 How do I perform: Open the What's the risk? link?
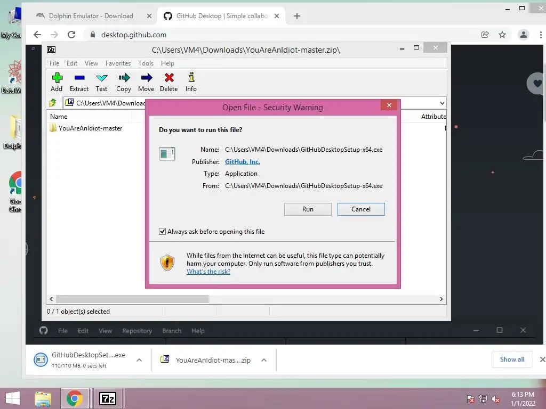(x=208, y=272)
